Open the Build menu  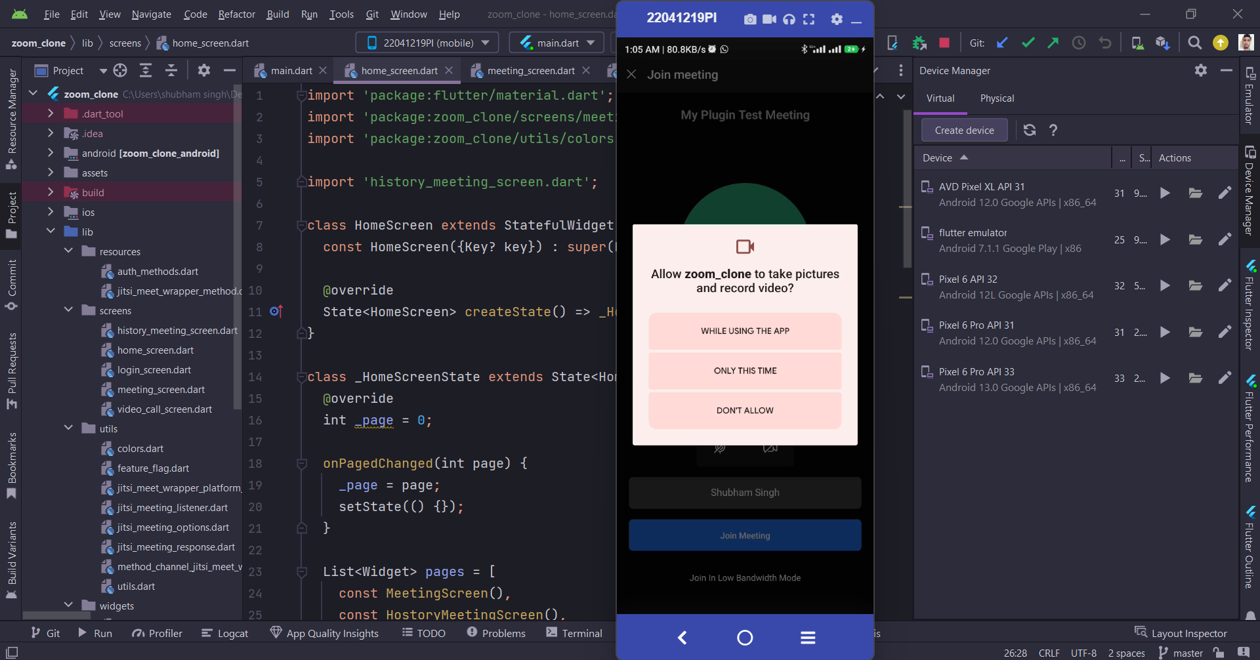coord(278,14)
